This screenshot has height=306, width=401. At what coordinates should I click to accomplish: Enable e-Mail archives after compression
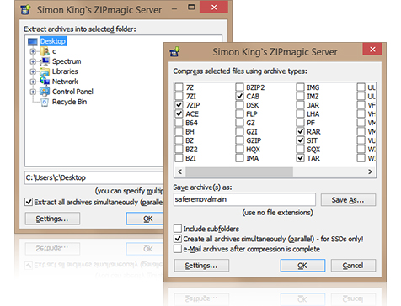(178, 249)
